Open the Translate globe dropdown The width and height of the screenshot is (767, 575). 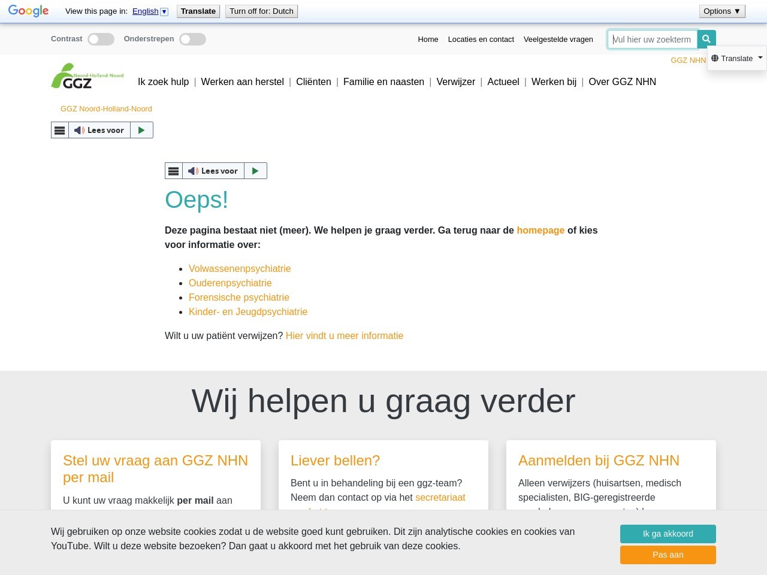736,58
